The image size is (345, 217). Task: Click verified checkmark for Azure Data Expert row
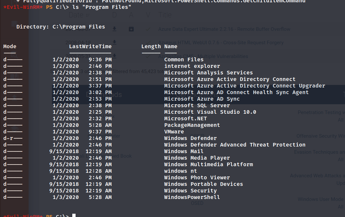coord(148,29)
